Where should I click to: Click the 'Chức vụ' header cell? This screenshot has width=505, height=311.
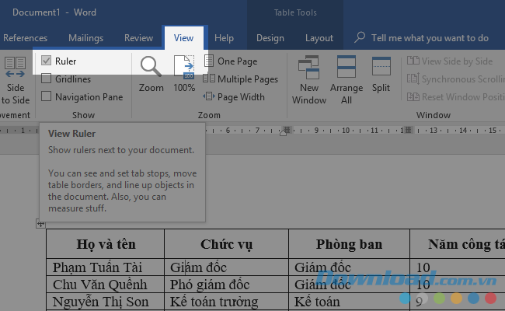[x=226, y=244]
